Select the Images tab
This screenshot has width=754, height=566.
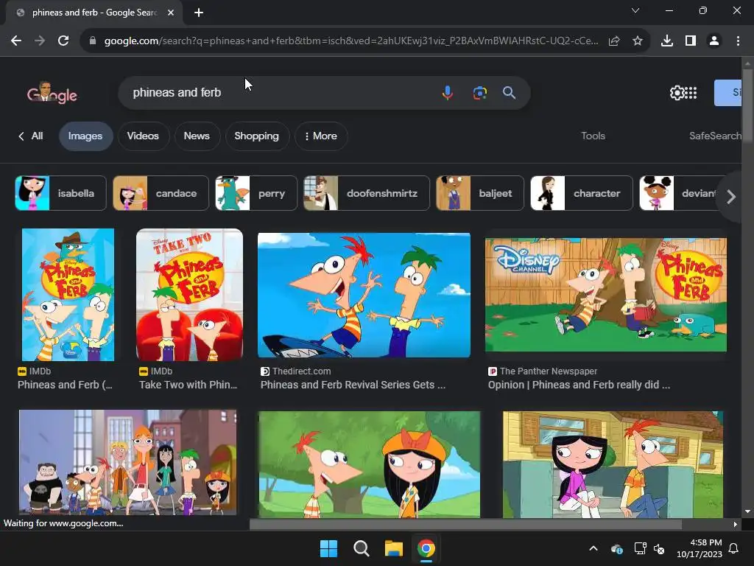click(85, 136)
